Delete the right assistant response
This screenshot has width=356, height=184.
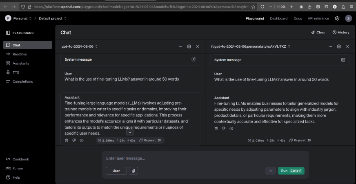[216, 128]
